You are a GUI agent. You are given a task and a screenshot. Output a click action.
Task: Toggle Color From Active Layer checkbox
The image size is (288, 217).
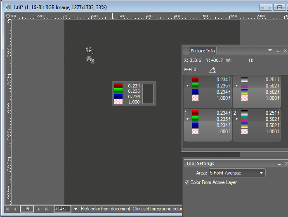coord(187,182)
